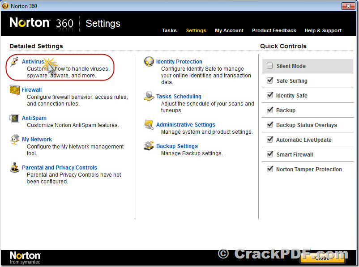This screenshot has height=267, width=359.
Task: Open the Tasks tab
Action: tap(169, 30)
